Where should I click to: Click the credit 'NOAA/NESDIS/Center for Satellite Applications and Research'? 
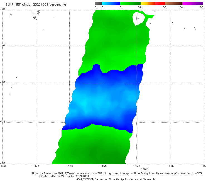(115, 179)
